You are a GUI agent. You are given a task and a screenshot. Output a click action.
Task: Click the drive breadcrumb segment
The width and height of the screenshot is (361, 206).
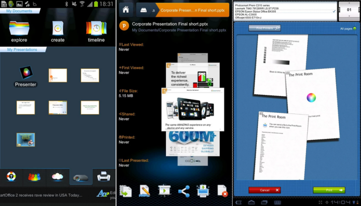point(143,9)
